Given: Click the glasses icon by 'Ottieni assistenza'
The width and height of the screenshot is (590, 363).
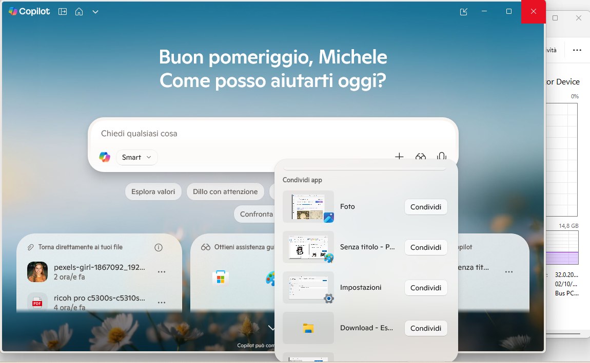Looking at the screenshot, I should pyautogui.click(x=205, y=247).
